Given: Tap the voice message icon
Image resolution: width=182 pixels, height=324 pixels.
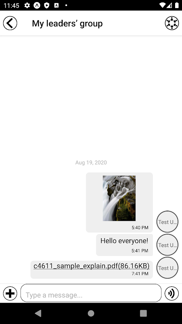Looking at the screenshot, I should point(171,293).
